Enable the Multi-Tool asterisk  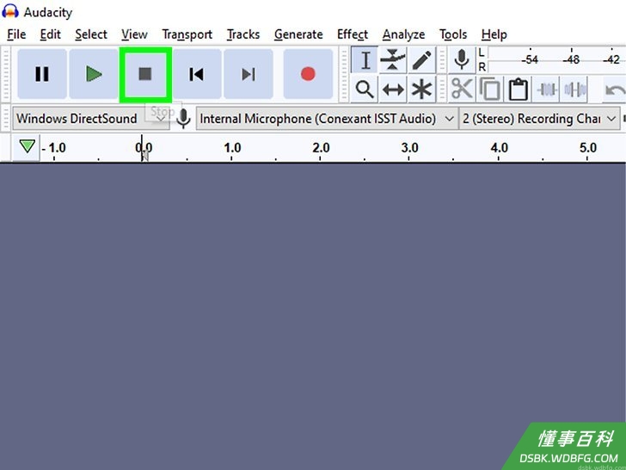pyautogui.click(x=421, y=90)
